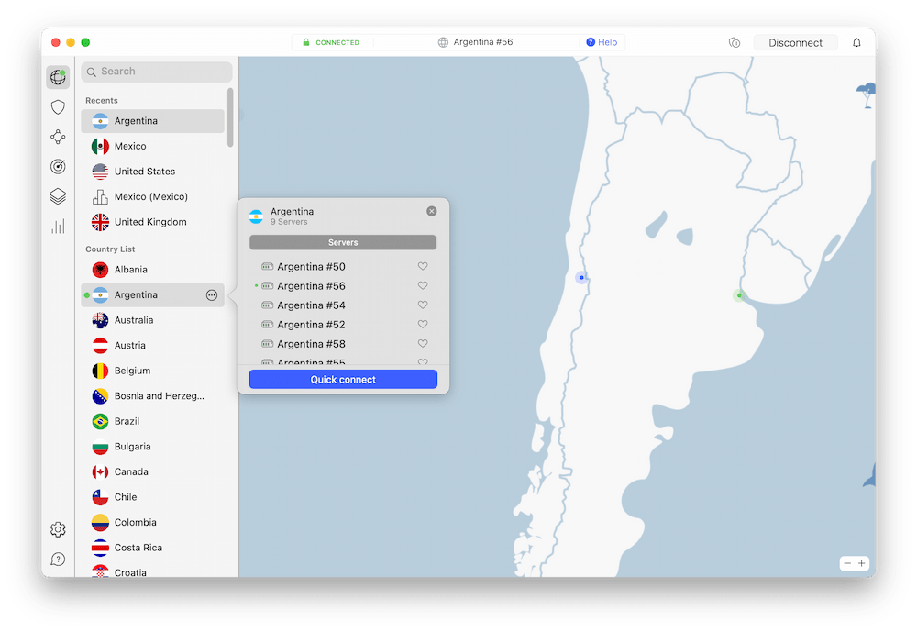Close the Argentina servers popup
The width and height of the screenshot is (917, 632).
(432, 211)
